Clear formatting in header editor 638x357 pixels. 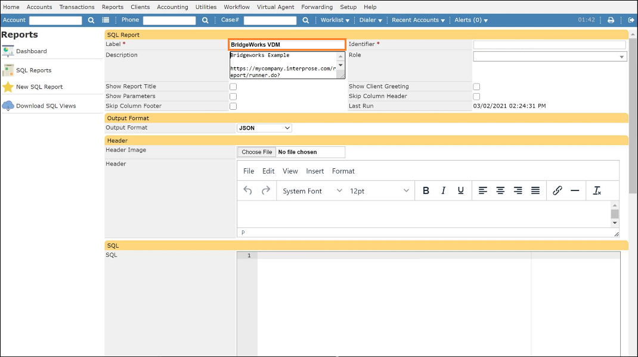(x=596, y=190)
